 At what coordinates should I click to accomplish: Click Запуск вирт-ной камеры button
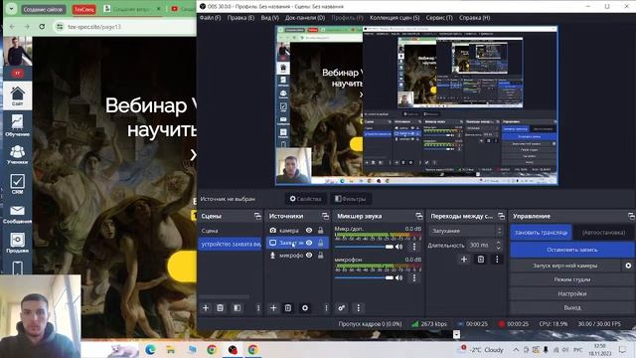click(565, 266)
